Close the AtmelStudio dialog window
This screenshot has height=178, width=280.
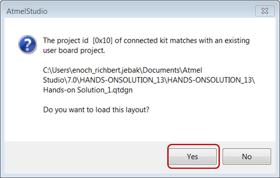(x=264, y=11)
